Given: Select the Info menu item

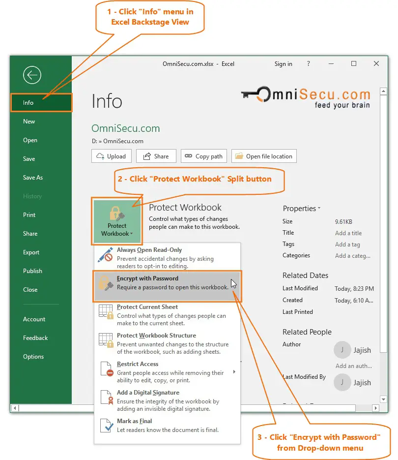Looking at the screenshot, I should click(x=41, y=103).
